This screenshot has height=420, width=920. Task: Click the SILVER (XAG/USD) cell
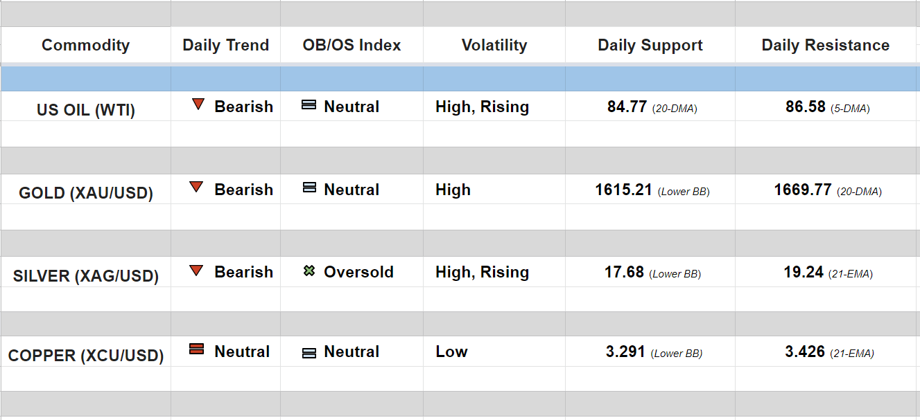coord(86,276)
